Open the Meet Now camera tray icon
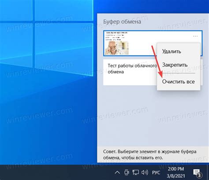The height and width of the screenshot is (180, 209). [x=127, y=172]
